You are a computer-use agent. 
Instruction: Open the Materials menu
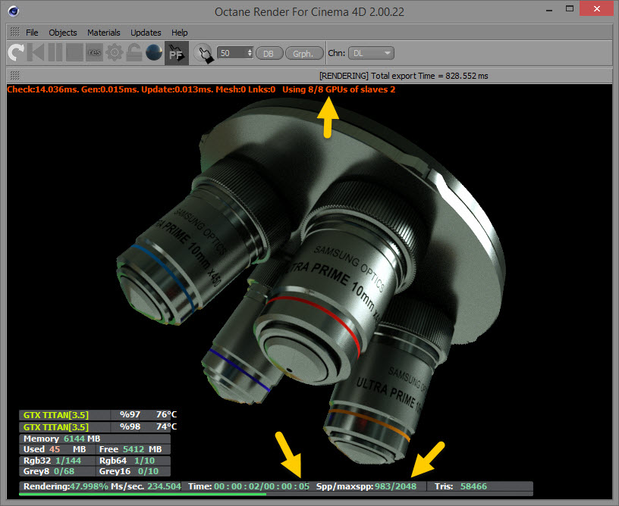pyautogui.click(x=104, y=33)
